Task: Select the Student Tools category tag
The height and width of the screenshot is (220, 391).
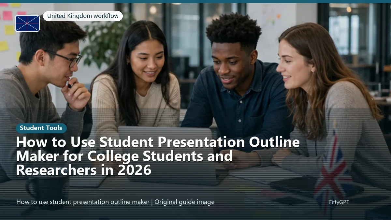Action: (x=41, y=128)
